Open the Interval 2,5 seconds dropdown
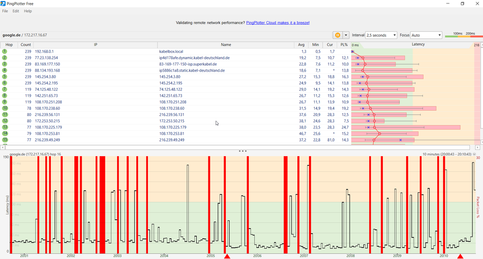Viewport: 483px width, 259px height. [381, 35]
